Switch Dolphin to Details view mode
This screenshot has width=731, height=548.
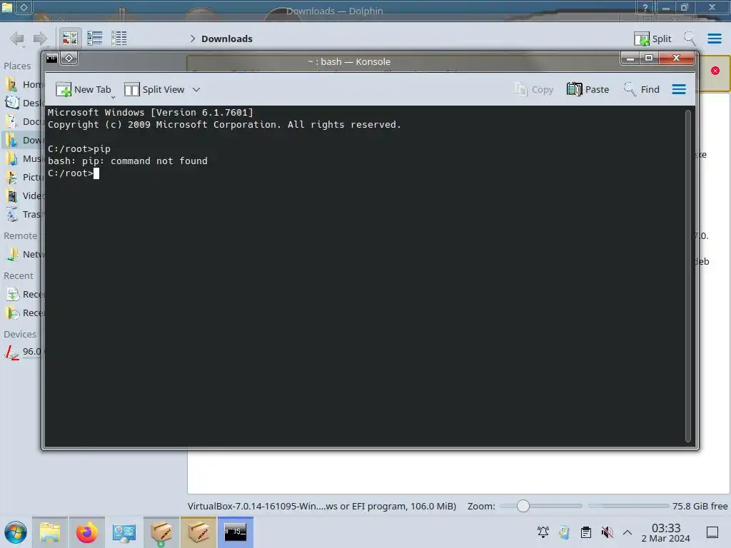point(119,39)
